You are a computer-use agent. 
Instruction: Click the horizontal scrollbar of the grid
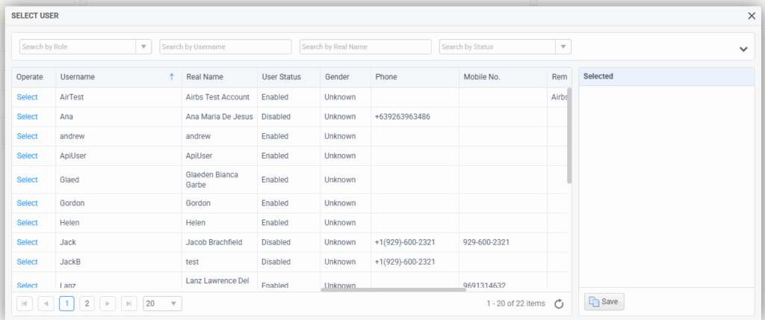393,289
